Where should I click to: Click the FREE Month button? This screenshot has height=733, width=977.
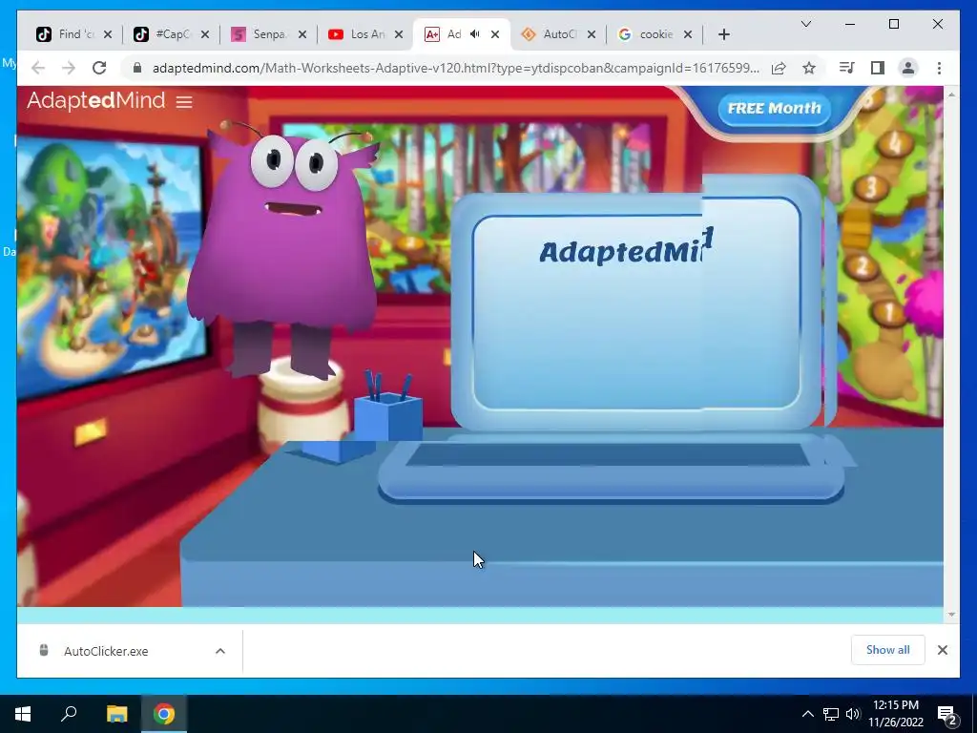pyautogui.click(x=775, y=109)
